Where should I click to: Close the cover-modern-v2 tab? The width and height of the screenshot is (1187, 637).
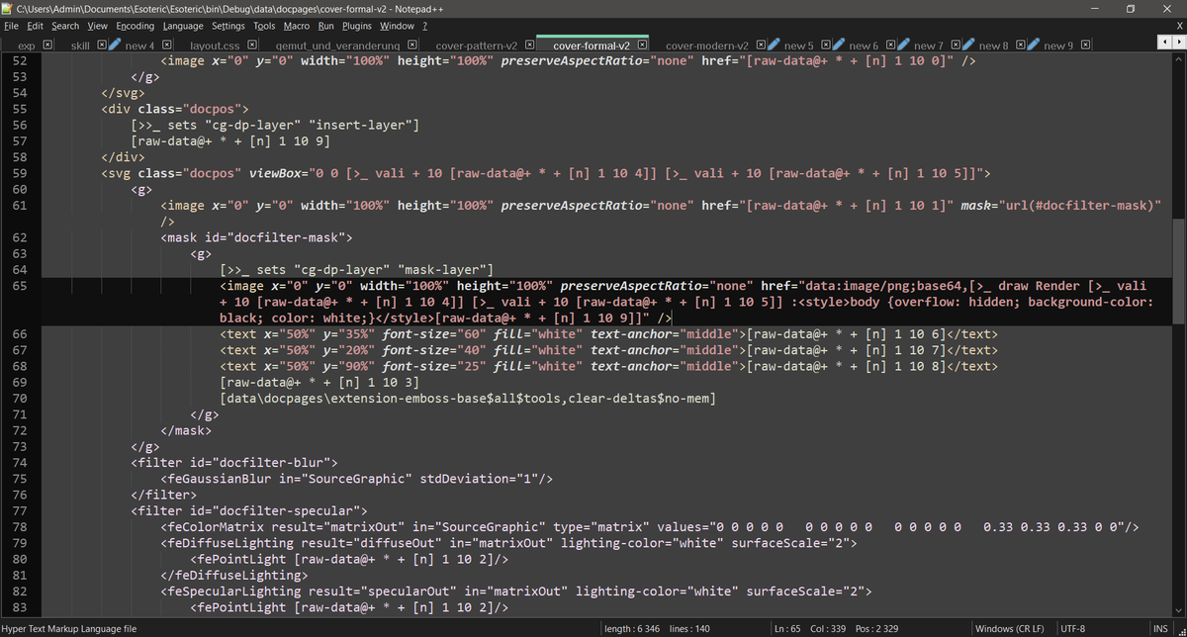[760, 45]
